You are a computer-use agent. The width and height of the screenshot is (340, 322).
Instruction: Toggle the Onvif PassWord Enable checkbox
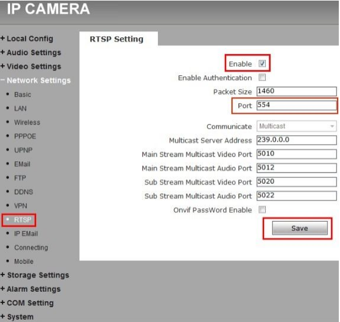coord(262,209)
